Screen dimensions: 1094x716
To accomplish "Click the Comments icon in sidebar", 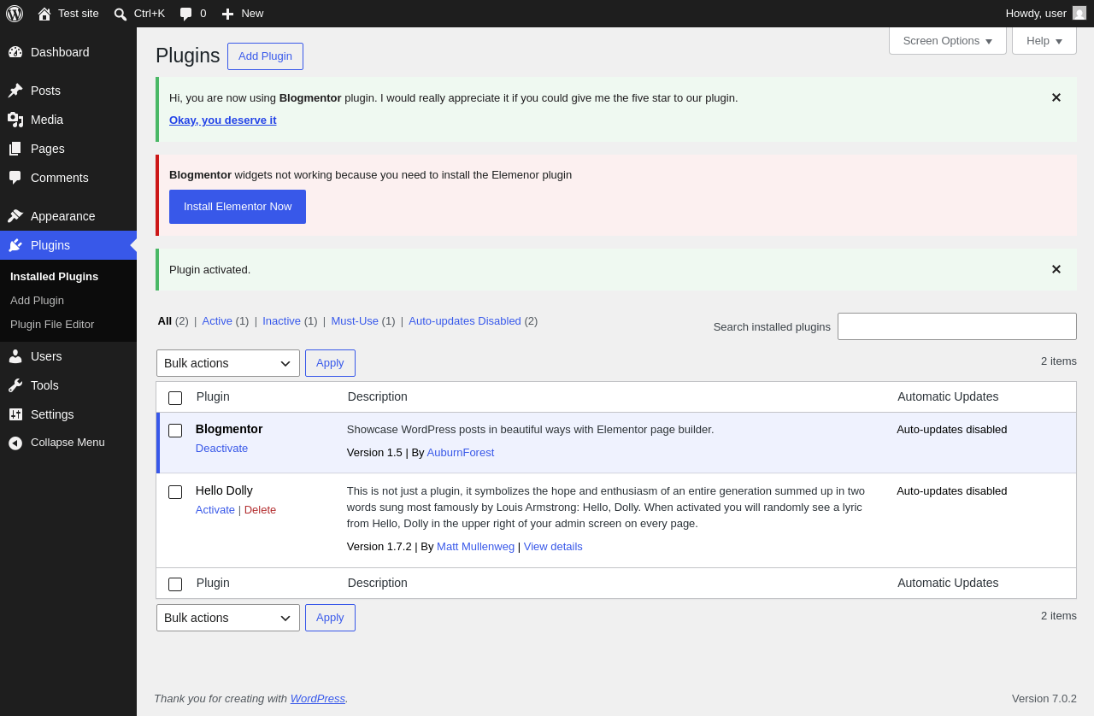I will click(15, 178).
